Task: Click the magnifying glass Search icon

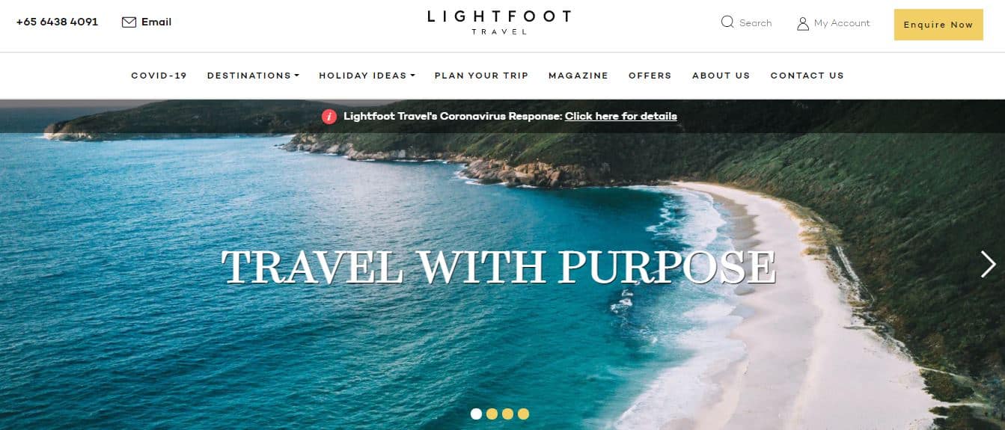Action: [x=727, y=22]
